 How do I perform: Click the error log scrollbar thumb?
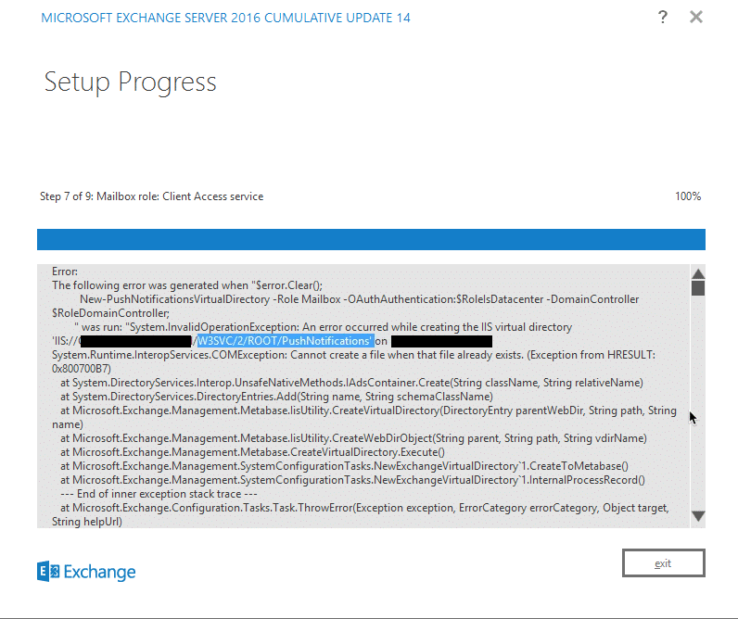pos(698,287)
